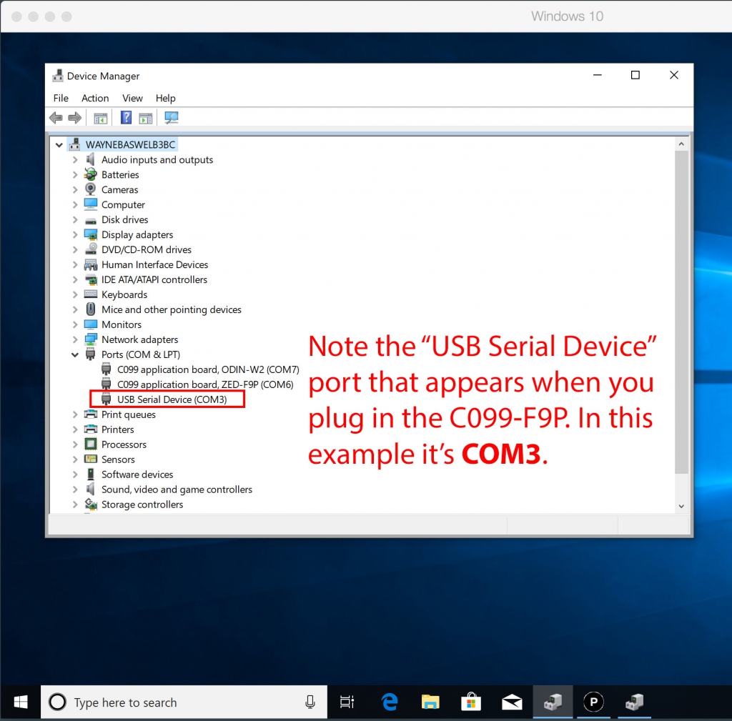The image size is (732, 721).
Task: Expand the Print queues category
Action: (x=74, y=414)
